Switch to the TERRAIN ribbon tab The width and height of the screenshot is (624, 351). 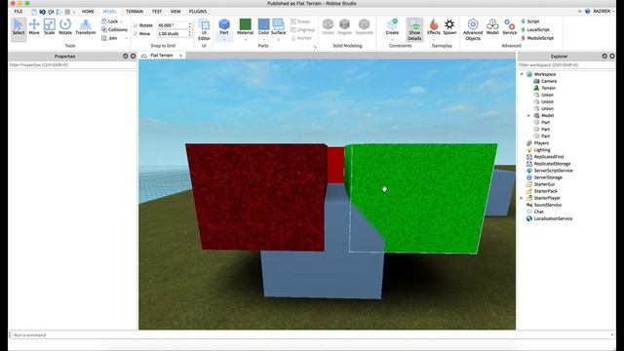point(135,12)
